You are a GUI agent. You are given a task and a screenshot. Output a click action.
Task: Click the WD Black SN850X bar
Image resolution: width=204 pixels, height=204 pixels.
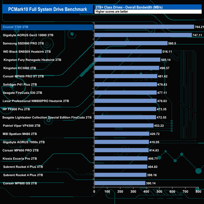[x=128, y=51]
